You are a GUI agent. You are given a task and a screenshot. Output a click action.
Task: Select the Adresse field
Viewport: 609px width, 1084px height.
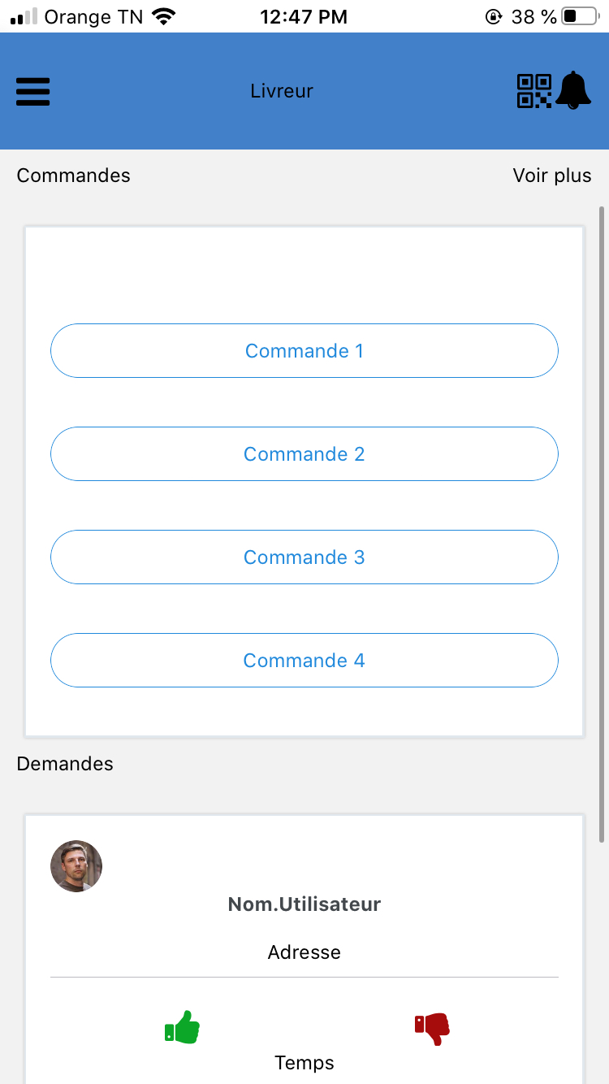point(304,952)
